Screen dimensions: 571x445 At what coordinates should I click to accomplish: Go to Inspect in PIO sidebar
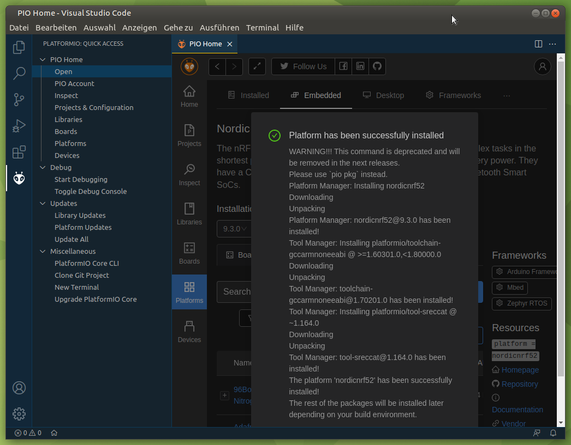189,175
